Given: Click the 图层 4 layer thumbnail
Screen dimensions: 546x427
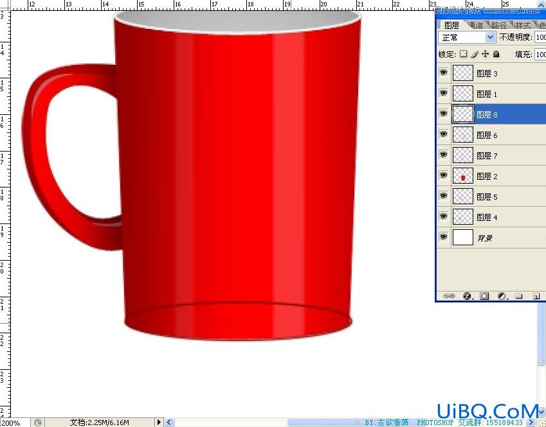Looking at the screenshot, I should (463, 216).
